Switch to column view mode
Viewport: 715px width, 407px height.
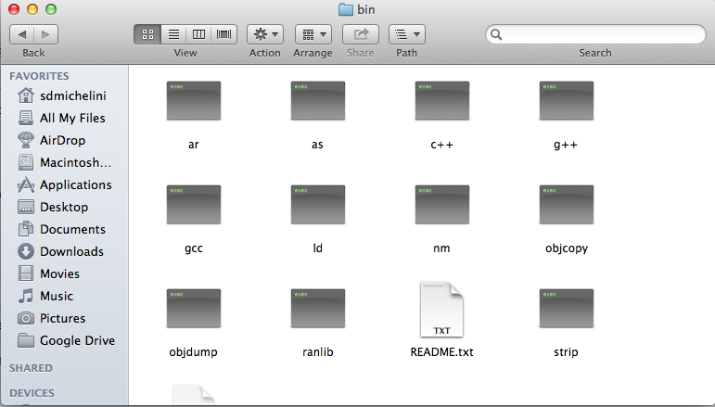click(x=198, y=34)
